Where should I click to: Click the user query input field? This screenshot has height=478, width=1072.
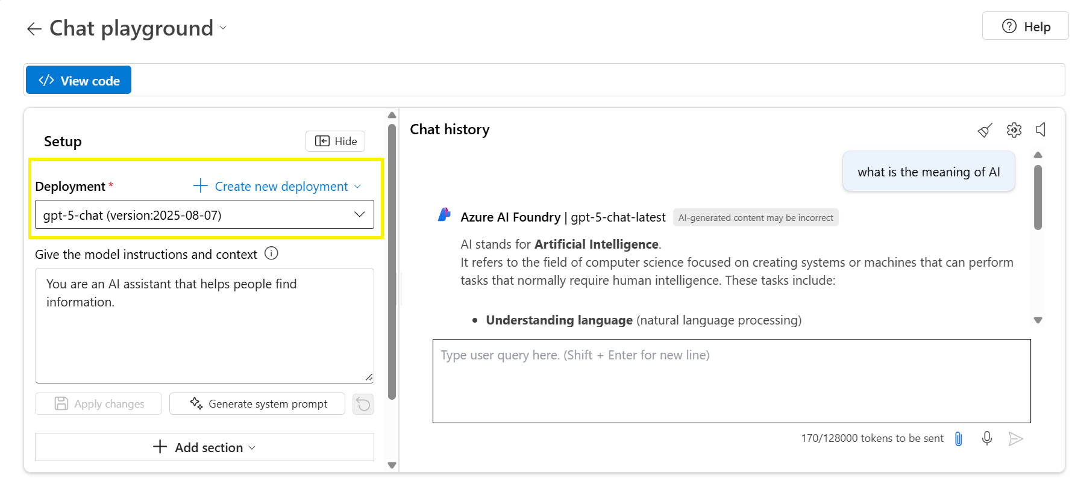732,380
